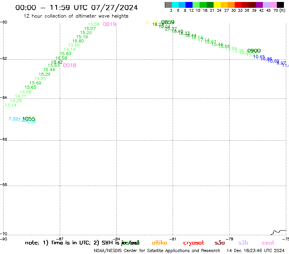Screen dimensions: 289x254
Task: Select the timestamp '14 Dec 18:23:46 UTC 2024'
Action: point(255,250)
